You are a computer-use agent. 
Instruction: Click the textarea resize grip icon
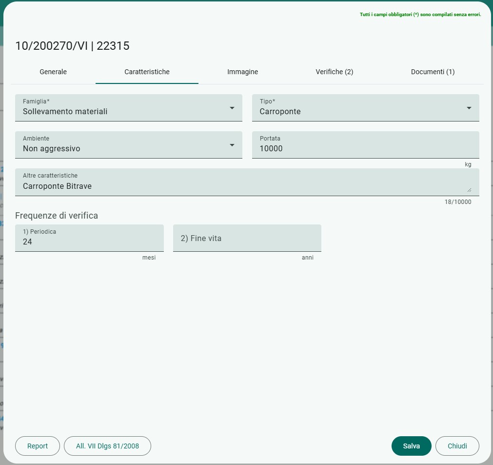point(469,190)
